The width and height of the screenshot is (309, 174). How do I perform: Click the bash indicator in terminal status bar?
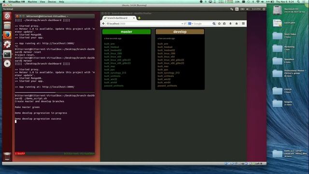(20, 153)
